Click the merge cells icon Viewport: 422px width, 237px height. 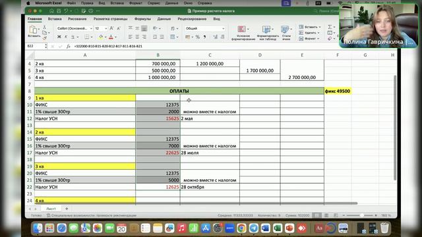pyautogui.click(x=173, y=37)
